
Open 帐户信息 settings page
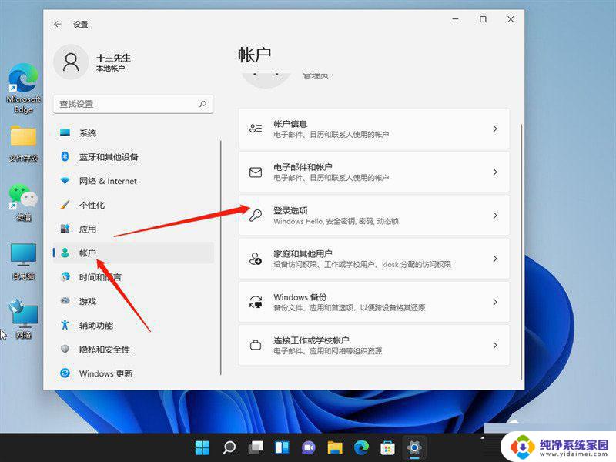[374, 129]
